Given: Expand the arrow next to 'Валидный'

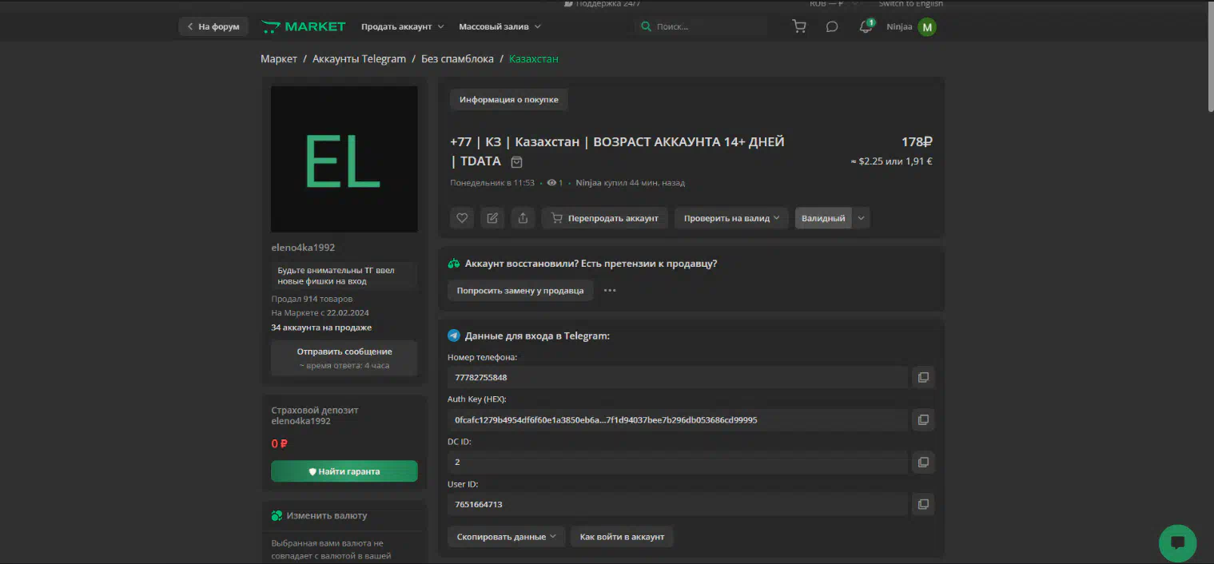Looking at the screenshot, I should tap(861, 218).
